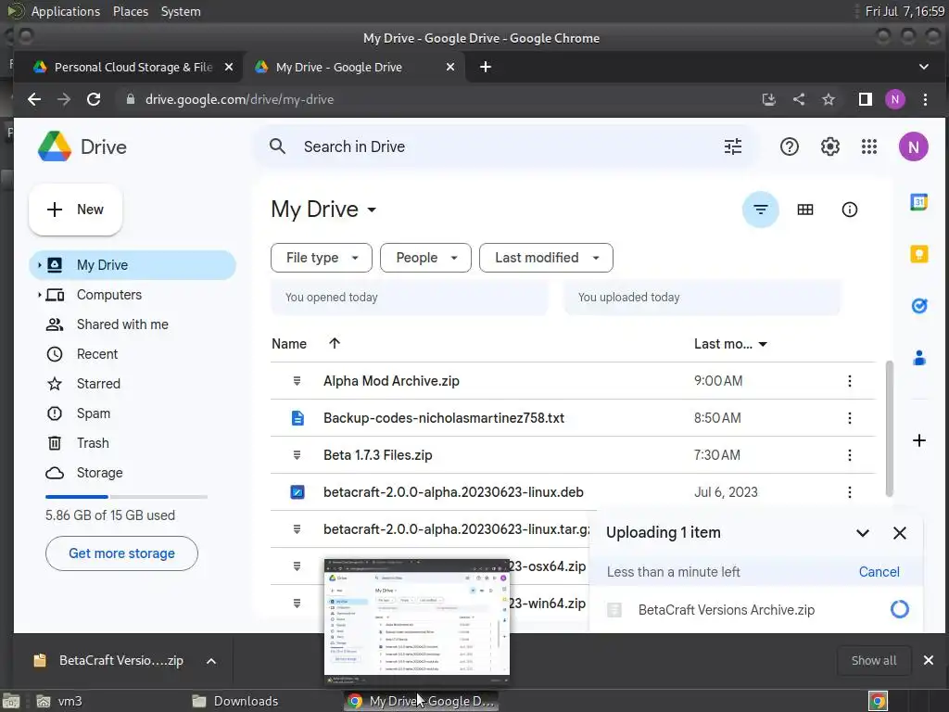This screenshot has width=949, height=712.
Task: Install app icon in address bar
Action: pos(768,99)
